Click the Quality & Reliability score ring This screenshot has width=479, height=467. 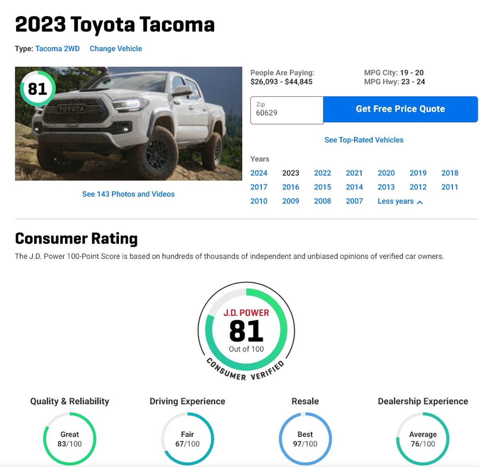coord(69,438)
